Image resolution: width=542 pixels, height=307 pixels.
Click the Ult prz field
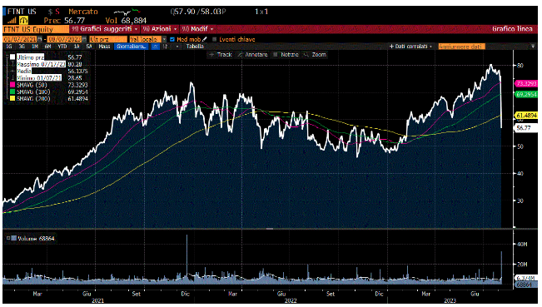tap(108, 39)
